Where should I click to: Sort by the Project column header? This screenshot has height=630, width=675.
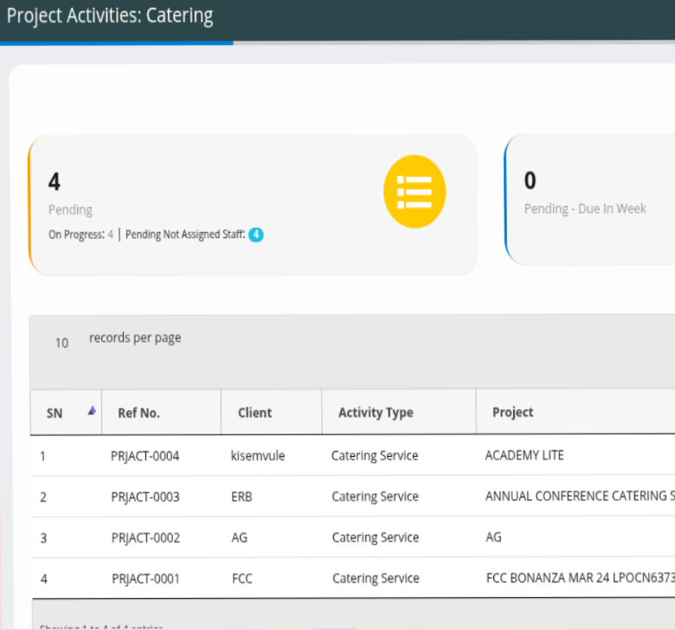[x=512, y=413]
